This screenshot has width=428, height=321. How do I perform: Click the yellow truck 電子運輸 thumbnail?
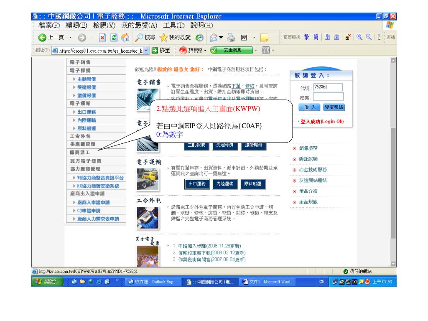(x=148, y=179)
